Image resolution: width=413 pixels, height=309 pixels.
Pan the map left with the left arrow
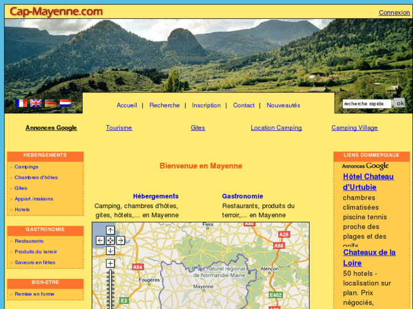tap(100, 240)
